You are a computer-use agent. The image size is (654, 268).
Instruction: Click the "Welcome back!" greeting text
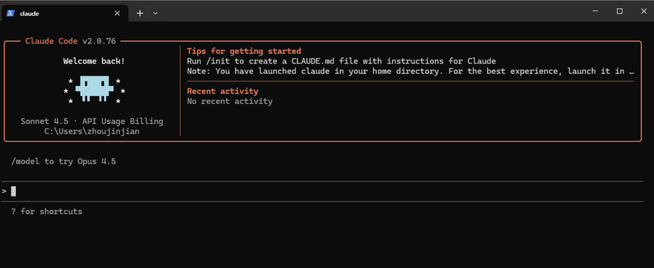[x=94, y=61]
